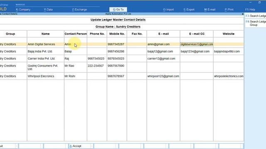Click contact person Mr Rishi

click(70, 76)
